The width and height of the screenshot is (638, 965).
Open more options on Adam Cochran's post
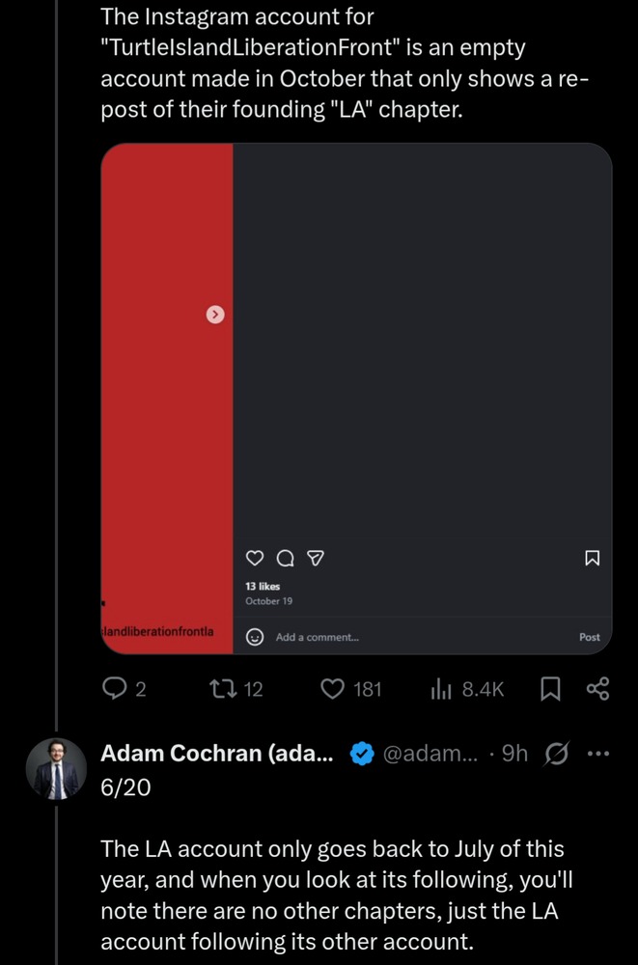pos(598,754)
